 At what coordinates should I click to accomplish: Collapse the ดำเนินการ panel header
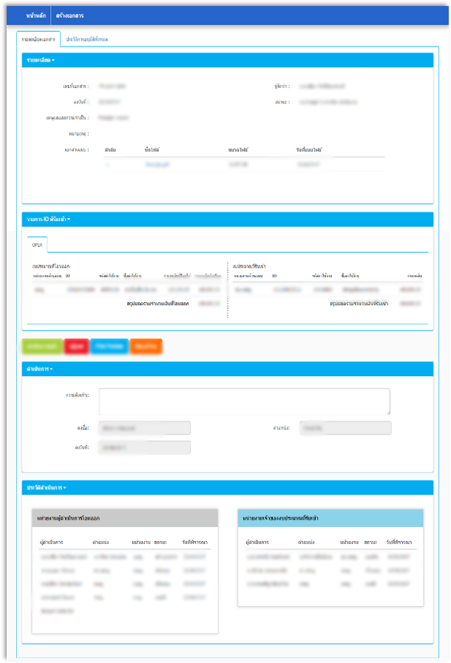(x=41, y=368)
